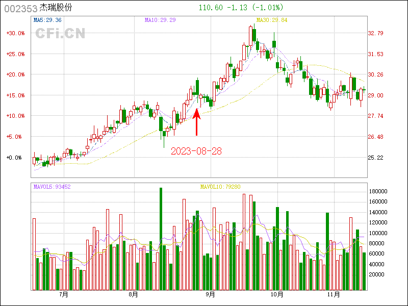Click the MA5:29.36 indicator label
Screen dimensions: 408x306
47,20
